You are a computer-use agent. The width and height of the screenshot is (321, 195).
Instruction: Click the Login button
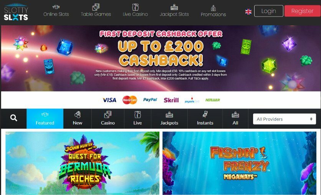269,11
